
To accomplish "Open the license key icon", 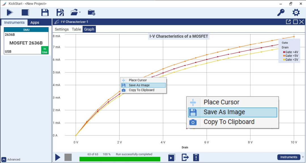I will click(x=281, y=12).
